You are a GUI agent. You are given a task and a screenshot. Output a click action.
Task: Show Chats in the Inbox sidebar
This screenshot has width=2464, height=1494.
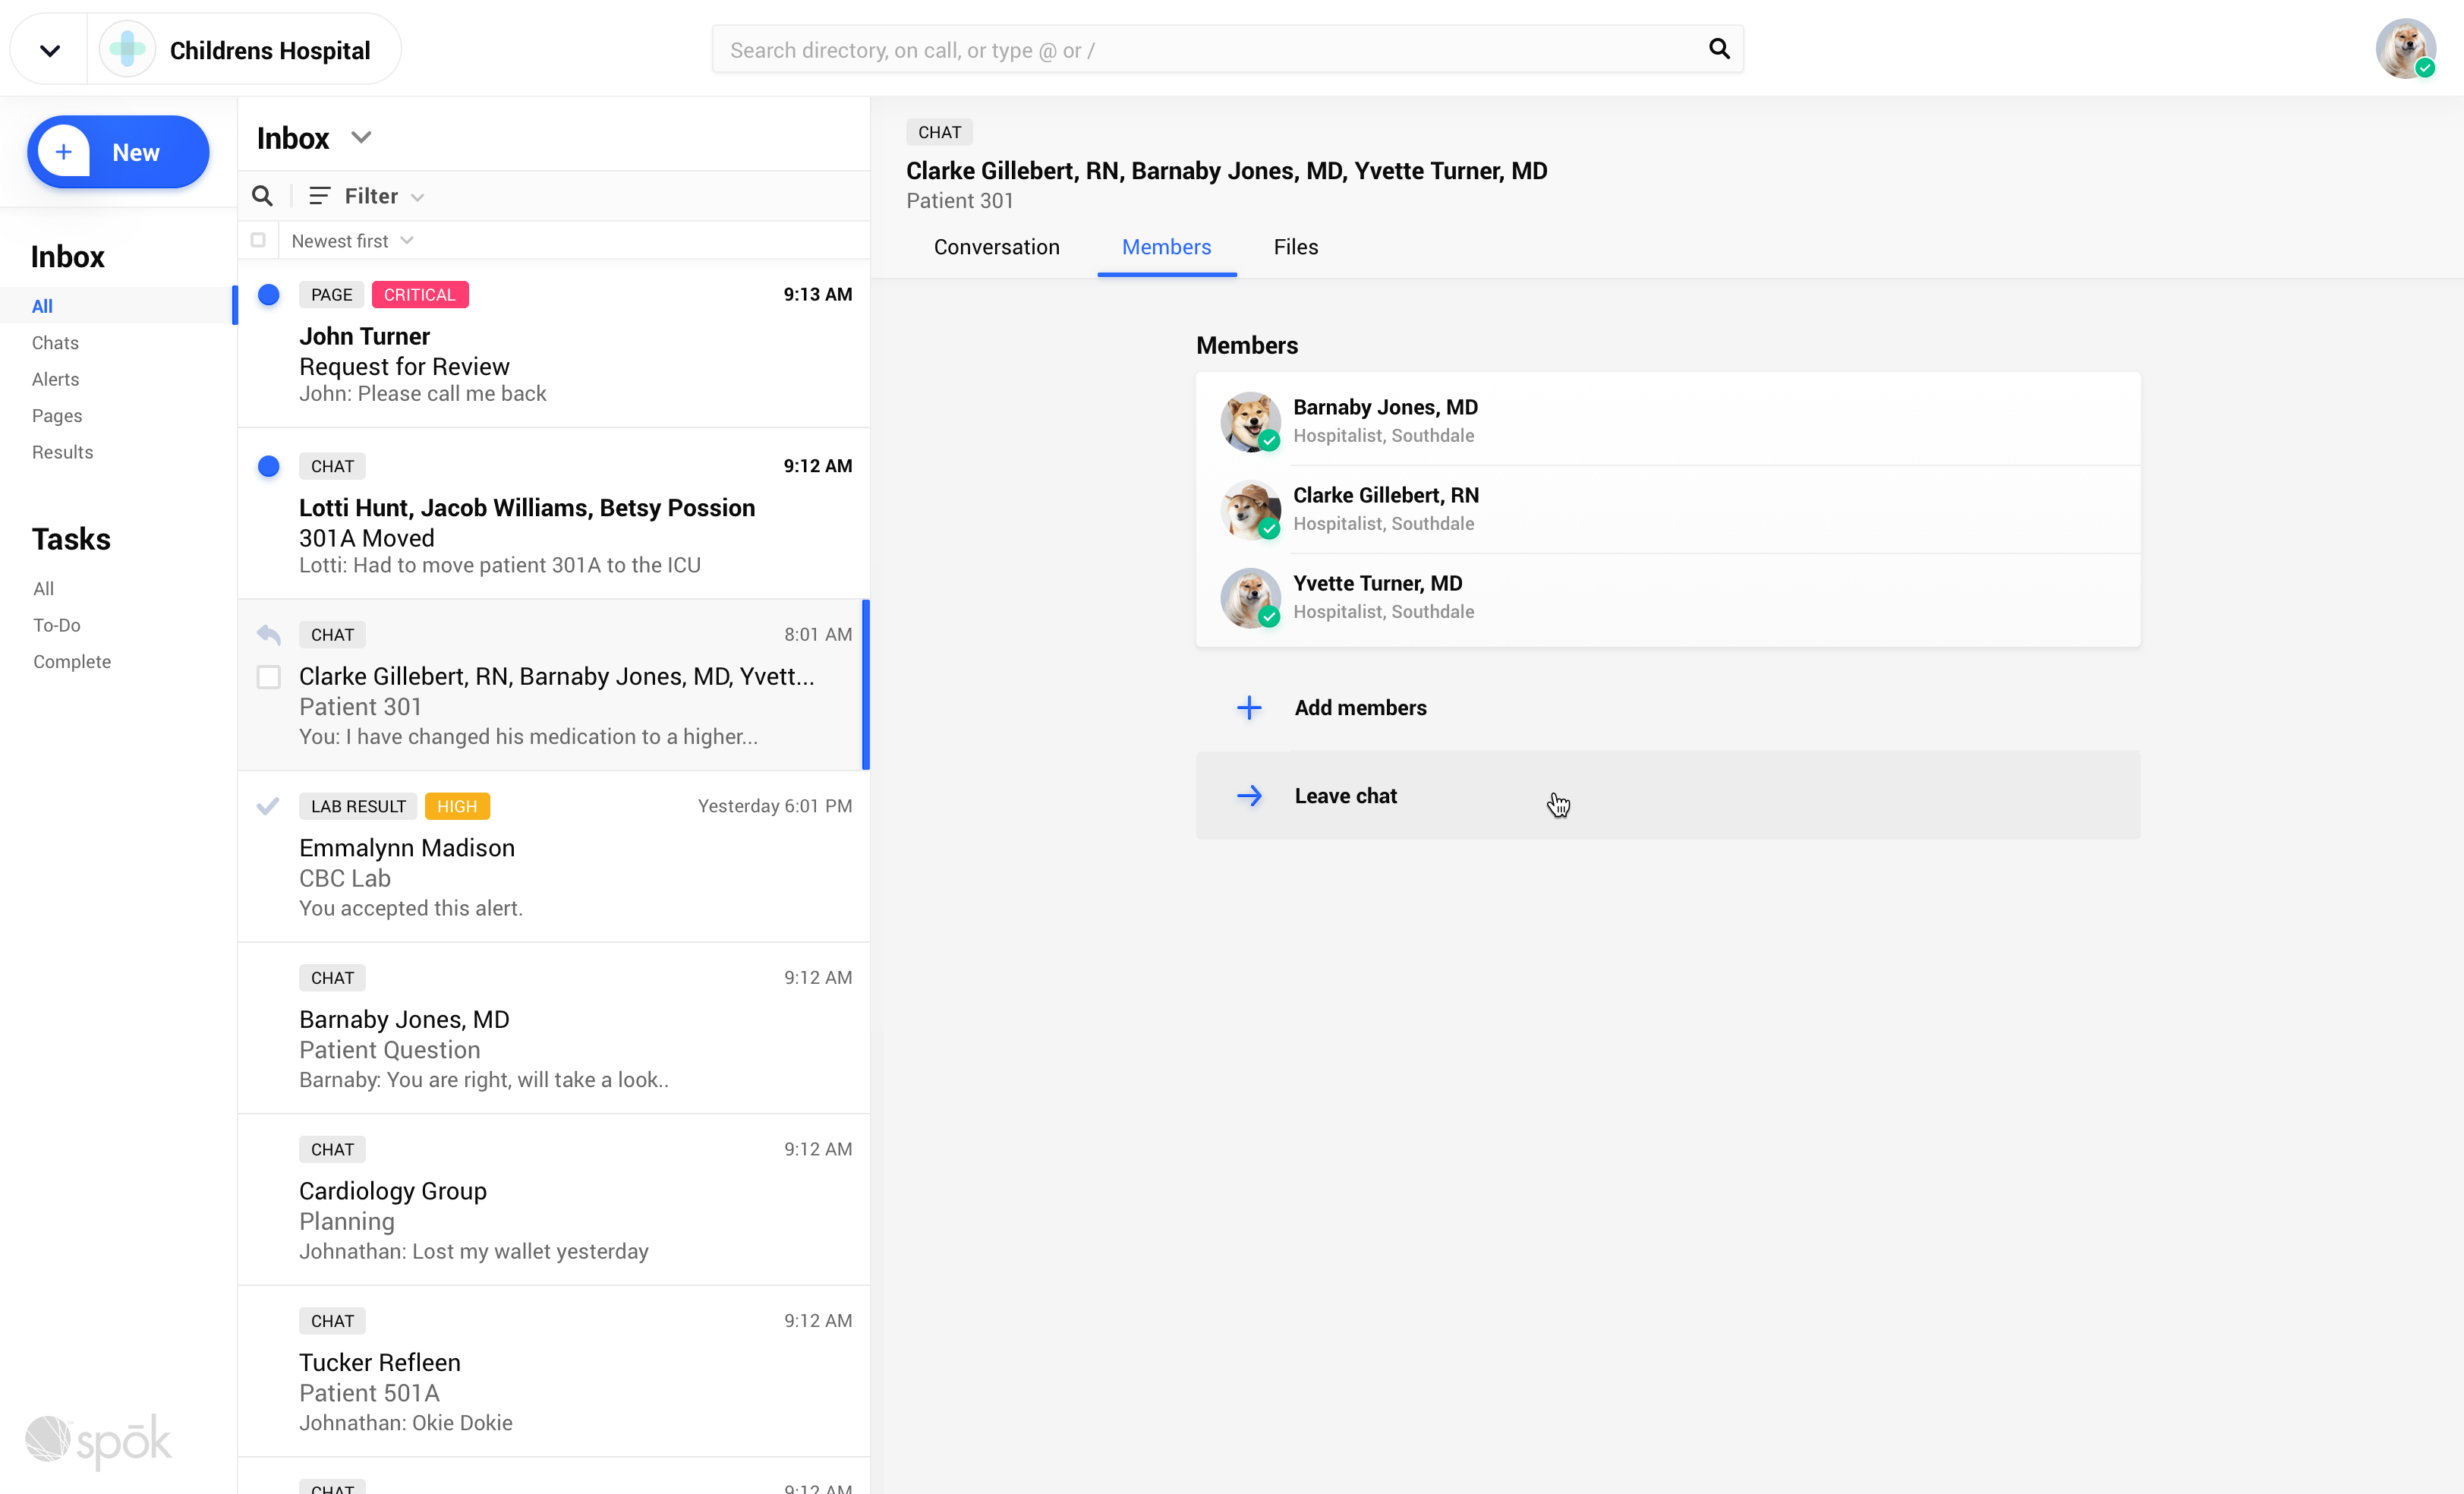click(x=55, y=343)
